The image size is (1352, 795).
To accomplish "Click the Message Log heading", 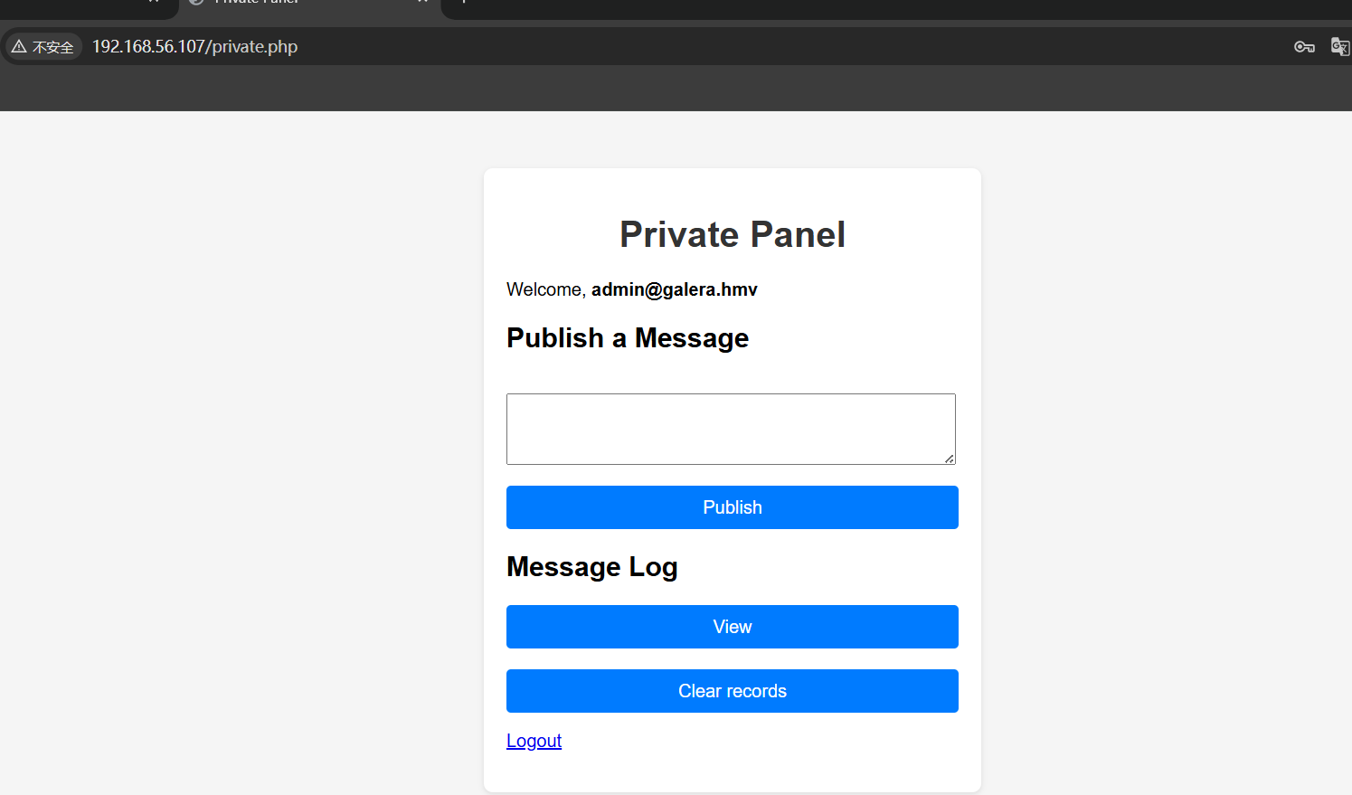I will tap(592, 567).
